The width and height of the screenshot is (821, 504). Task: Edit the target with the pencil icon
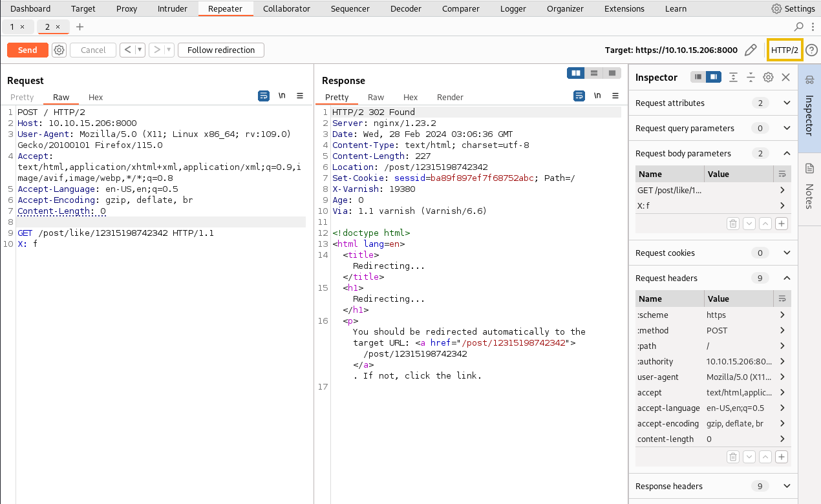(751, 50)
